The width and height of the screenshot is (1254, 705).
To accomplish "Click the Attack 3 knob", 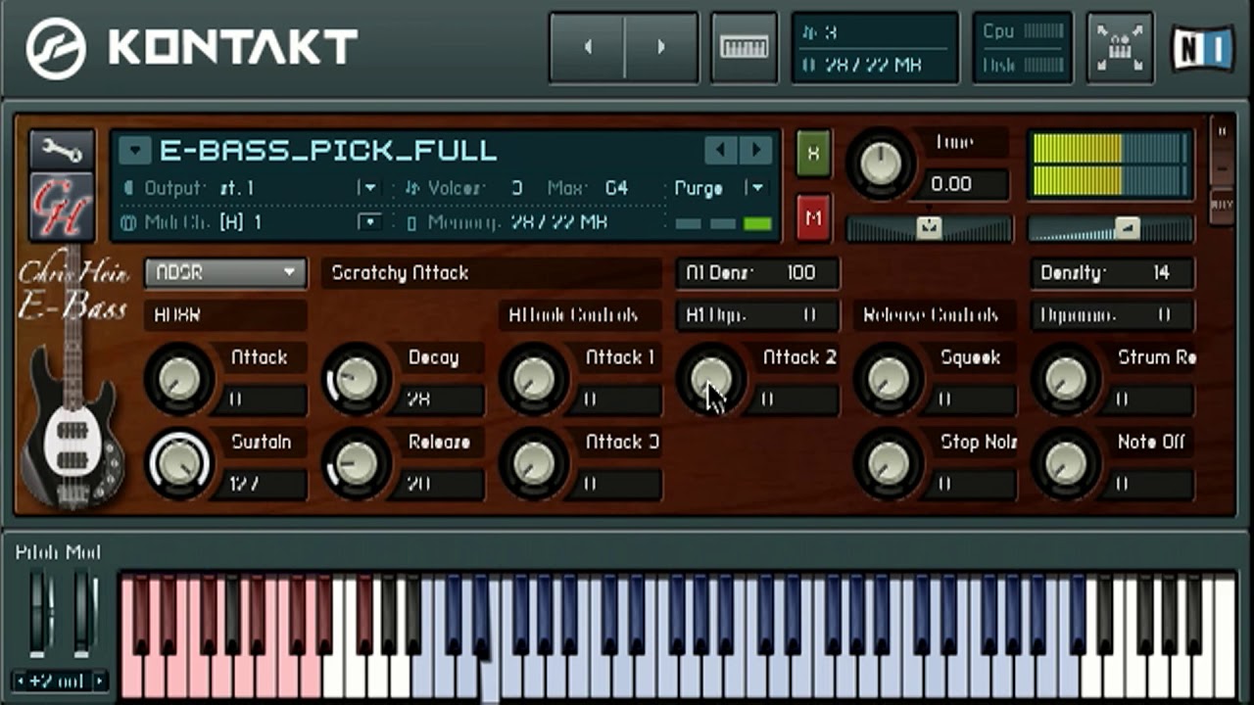I will coord(533,462).
